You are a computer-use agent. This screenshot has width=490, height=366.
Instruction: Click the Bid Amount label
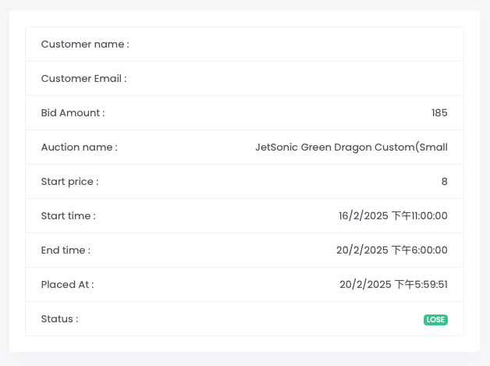(x=73, y=113)
